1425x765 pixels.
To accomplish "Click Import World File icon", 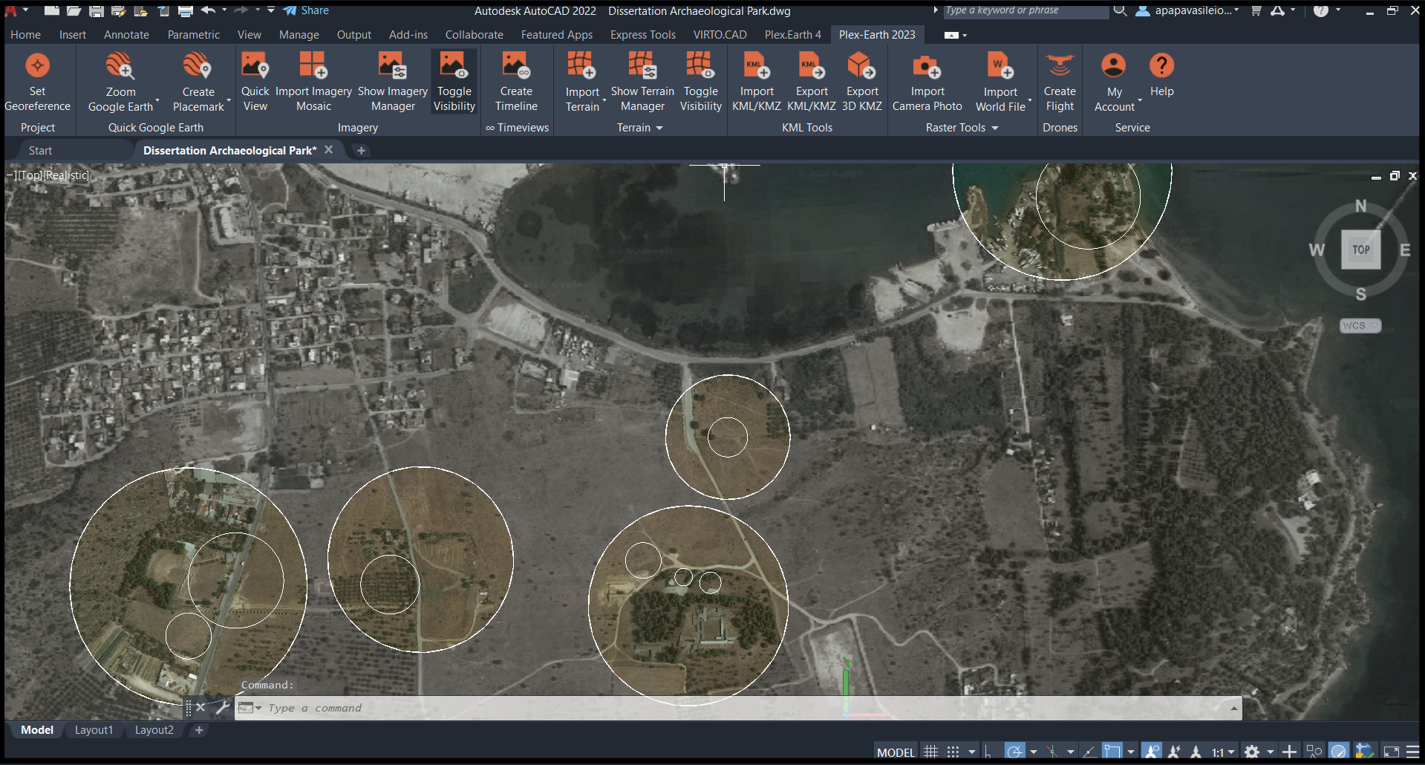I will pos(1000,65).
